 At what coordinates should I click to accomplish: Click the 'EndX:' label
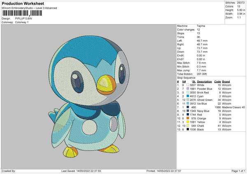(x=181, y=55)
